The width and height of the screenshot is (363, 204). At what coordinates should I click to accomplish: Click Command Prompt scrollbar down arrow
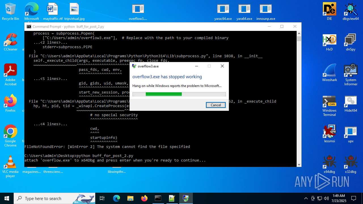click(x=299, y=164)
